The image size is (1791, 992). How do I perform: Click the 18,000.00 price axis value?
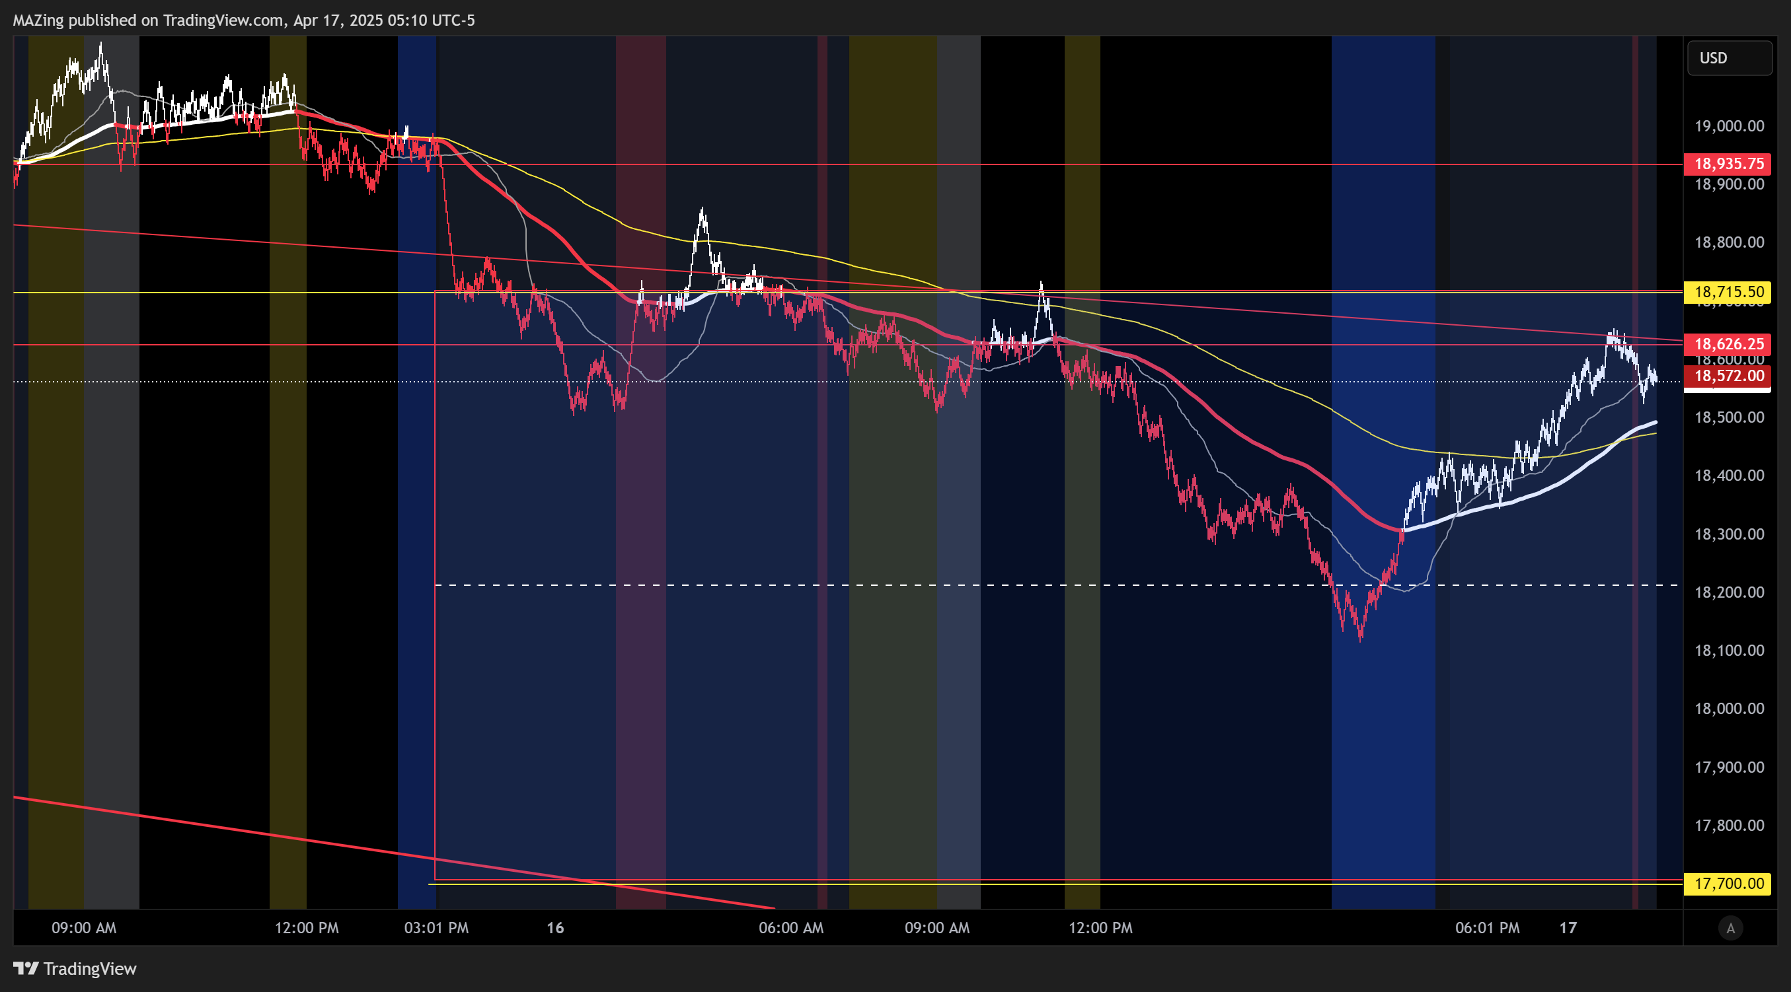[x=1729, y=709]
